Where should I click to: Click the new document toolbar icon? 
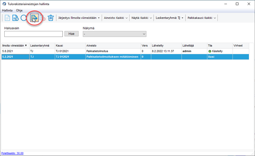[x=7, y=18]
